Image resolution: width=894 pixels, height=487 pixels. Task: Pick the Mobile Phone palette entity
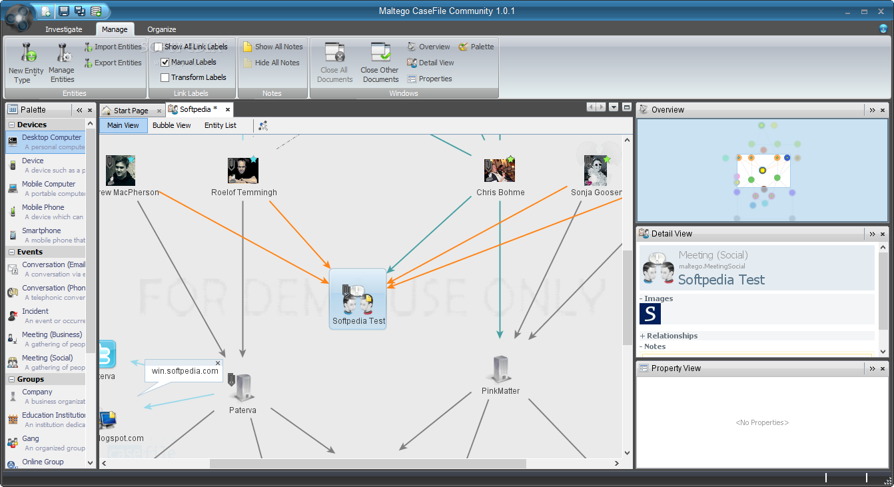pos(46,212)
